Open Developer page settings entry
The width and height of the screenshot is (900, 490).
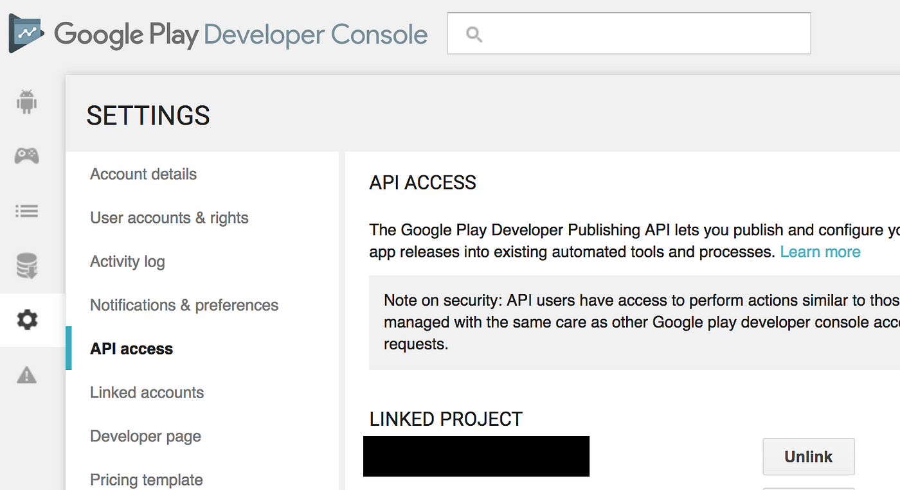[x=145, y=437]
